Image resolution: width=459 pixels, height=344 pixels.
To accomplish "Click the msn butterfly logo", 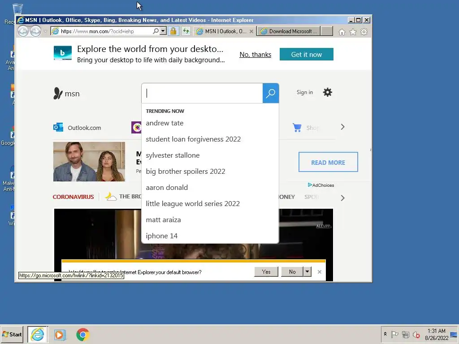I will pyautogui.click(x=66, y=93).
